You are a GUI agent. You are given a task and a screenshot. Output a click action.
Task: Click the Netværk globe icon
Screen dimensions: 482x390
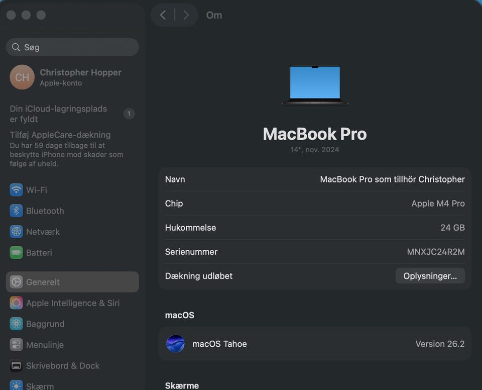click(16, 232)
